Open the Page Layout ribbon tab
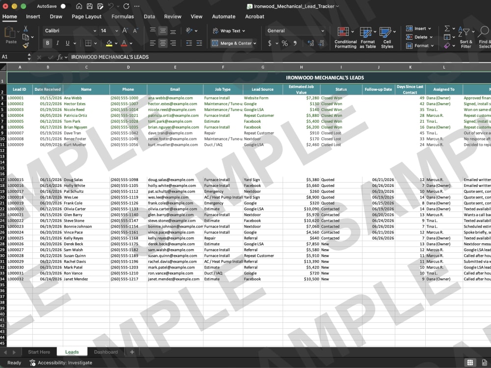The width and height of the screenshot is (491, 368). tap(86, 17)
